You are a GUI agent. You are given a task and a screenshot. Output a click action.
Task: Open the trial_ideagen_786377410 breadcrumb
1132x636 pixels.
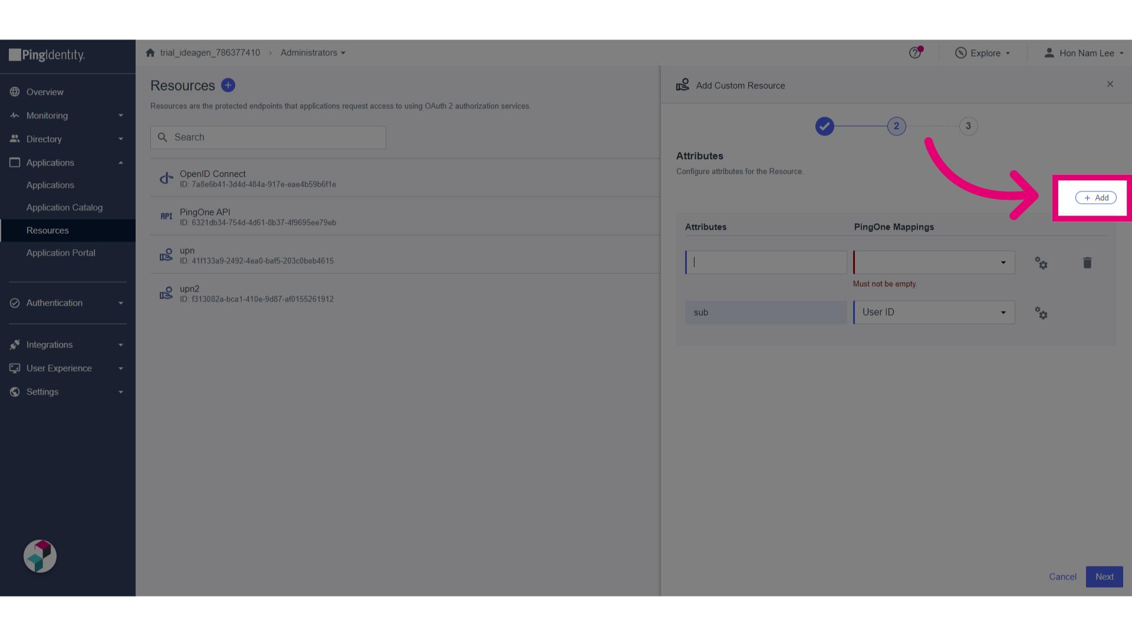tap(210, 52)
